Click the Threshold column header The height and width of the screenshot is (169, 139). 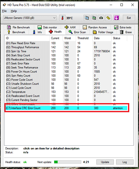click(83, 38)
